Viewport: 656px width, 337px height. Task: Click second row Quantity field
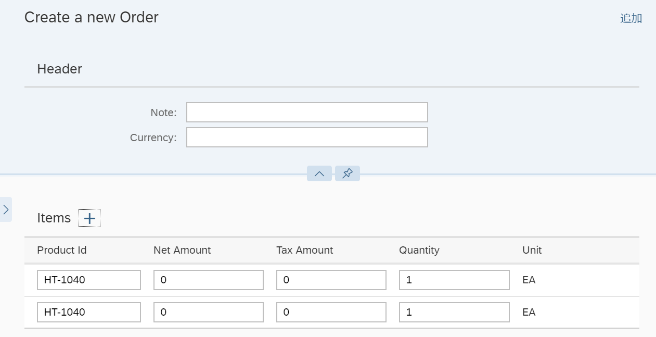point(454,313)
